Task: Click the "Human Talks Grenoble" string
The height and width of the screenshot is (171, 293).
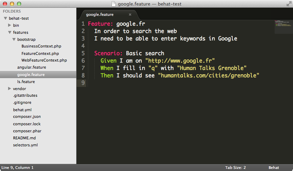Action: click(x=212, y=68)
